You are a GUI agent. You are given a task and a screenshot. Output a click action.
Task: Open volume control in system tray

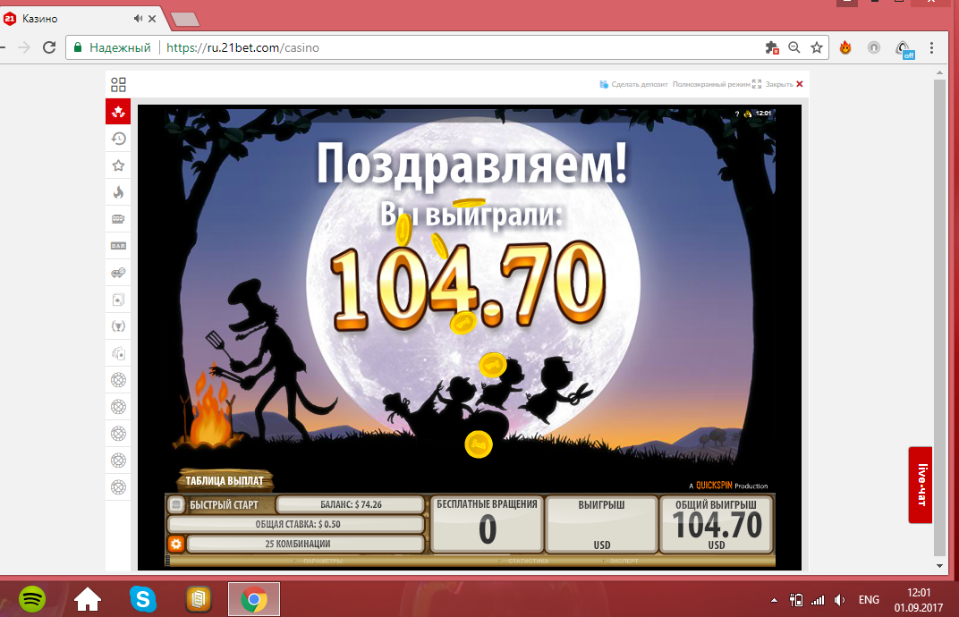(840, 600)
